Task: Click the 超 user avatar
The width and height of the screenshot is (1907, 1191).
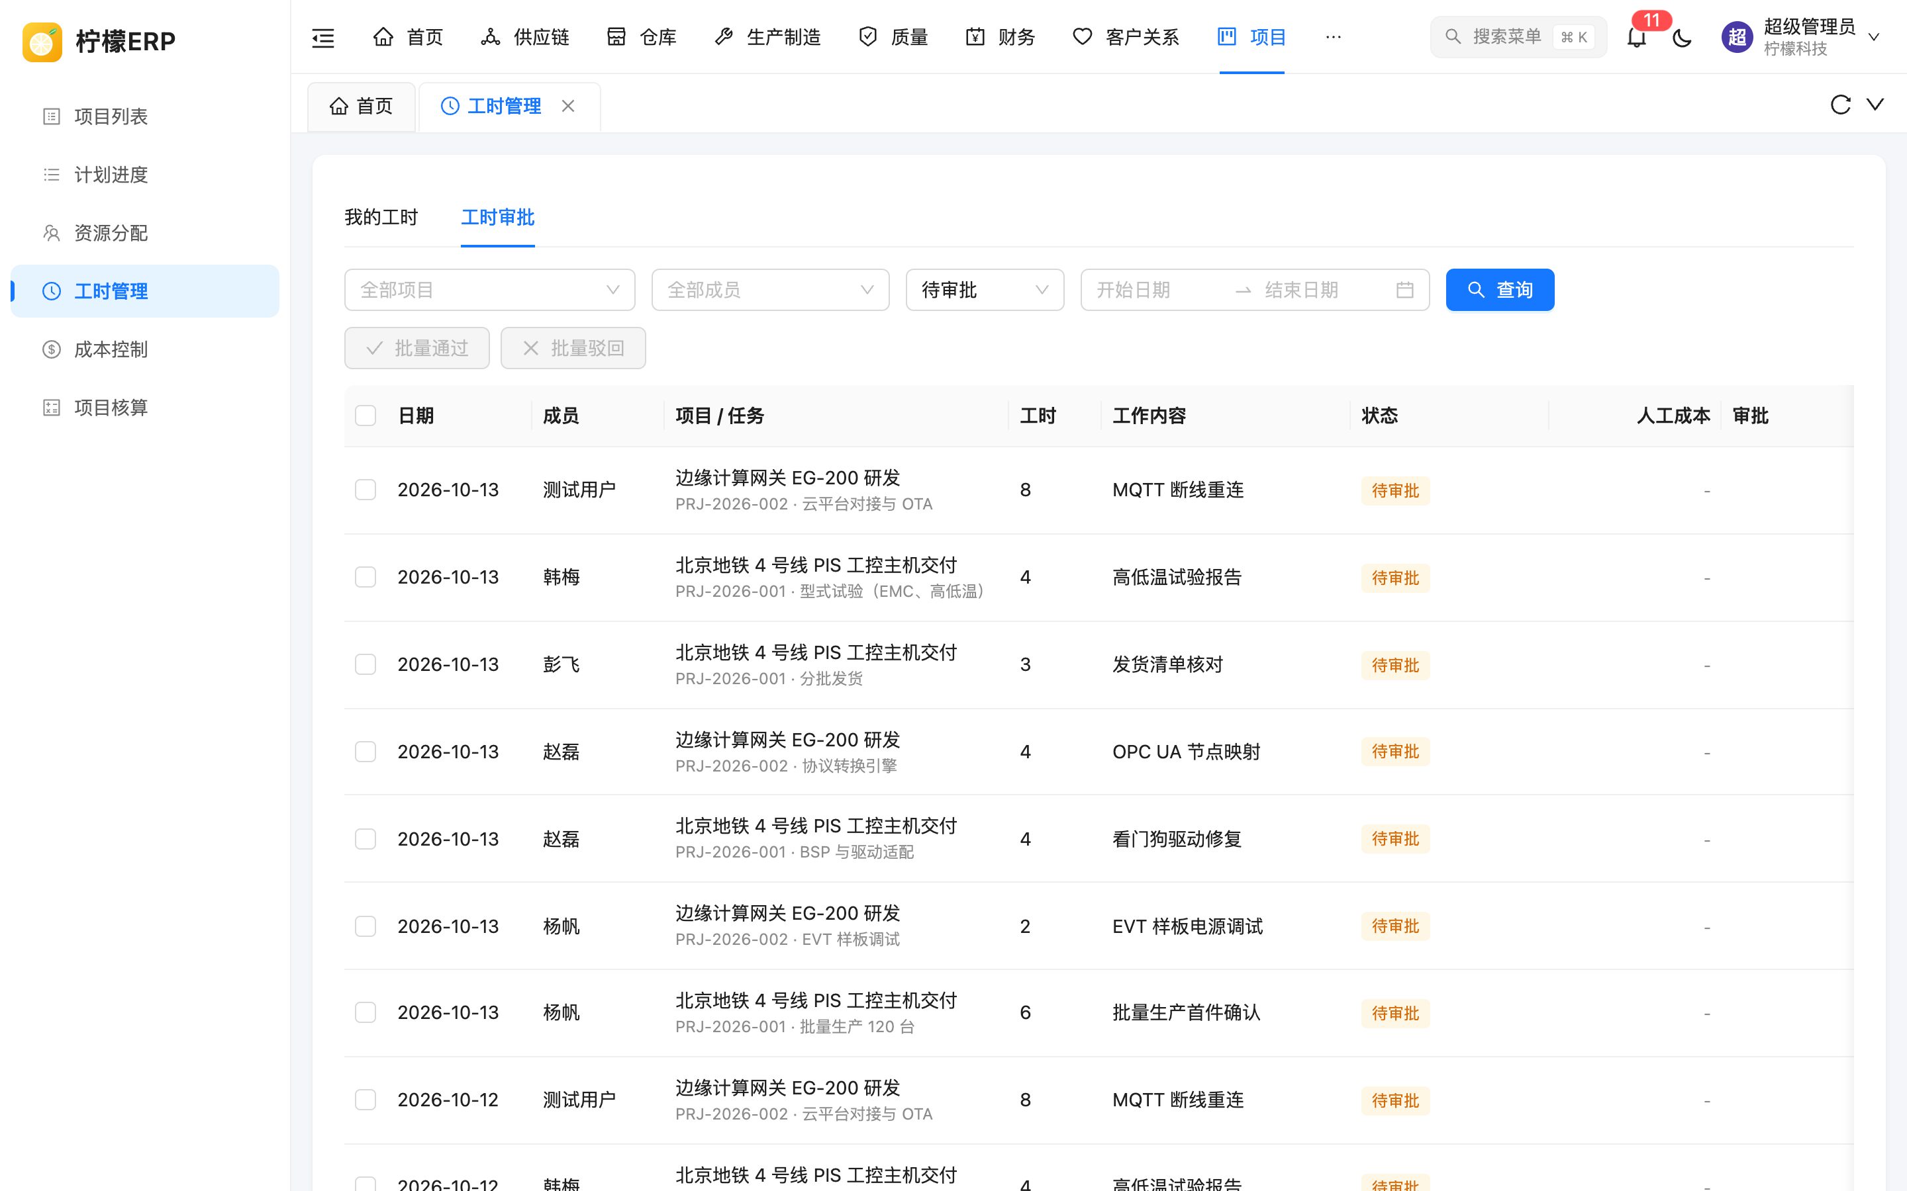Action: click(1737, 37)
